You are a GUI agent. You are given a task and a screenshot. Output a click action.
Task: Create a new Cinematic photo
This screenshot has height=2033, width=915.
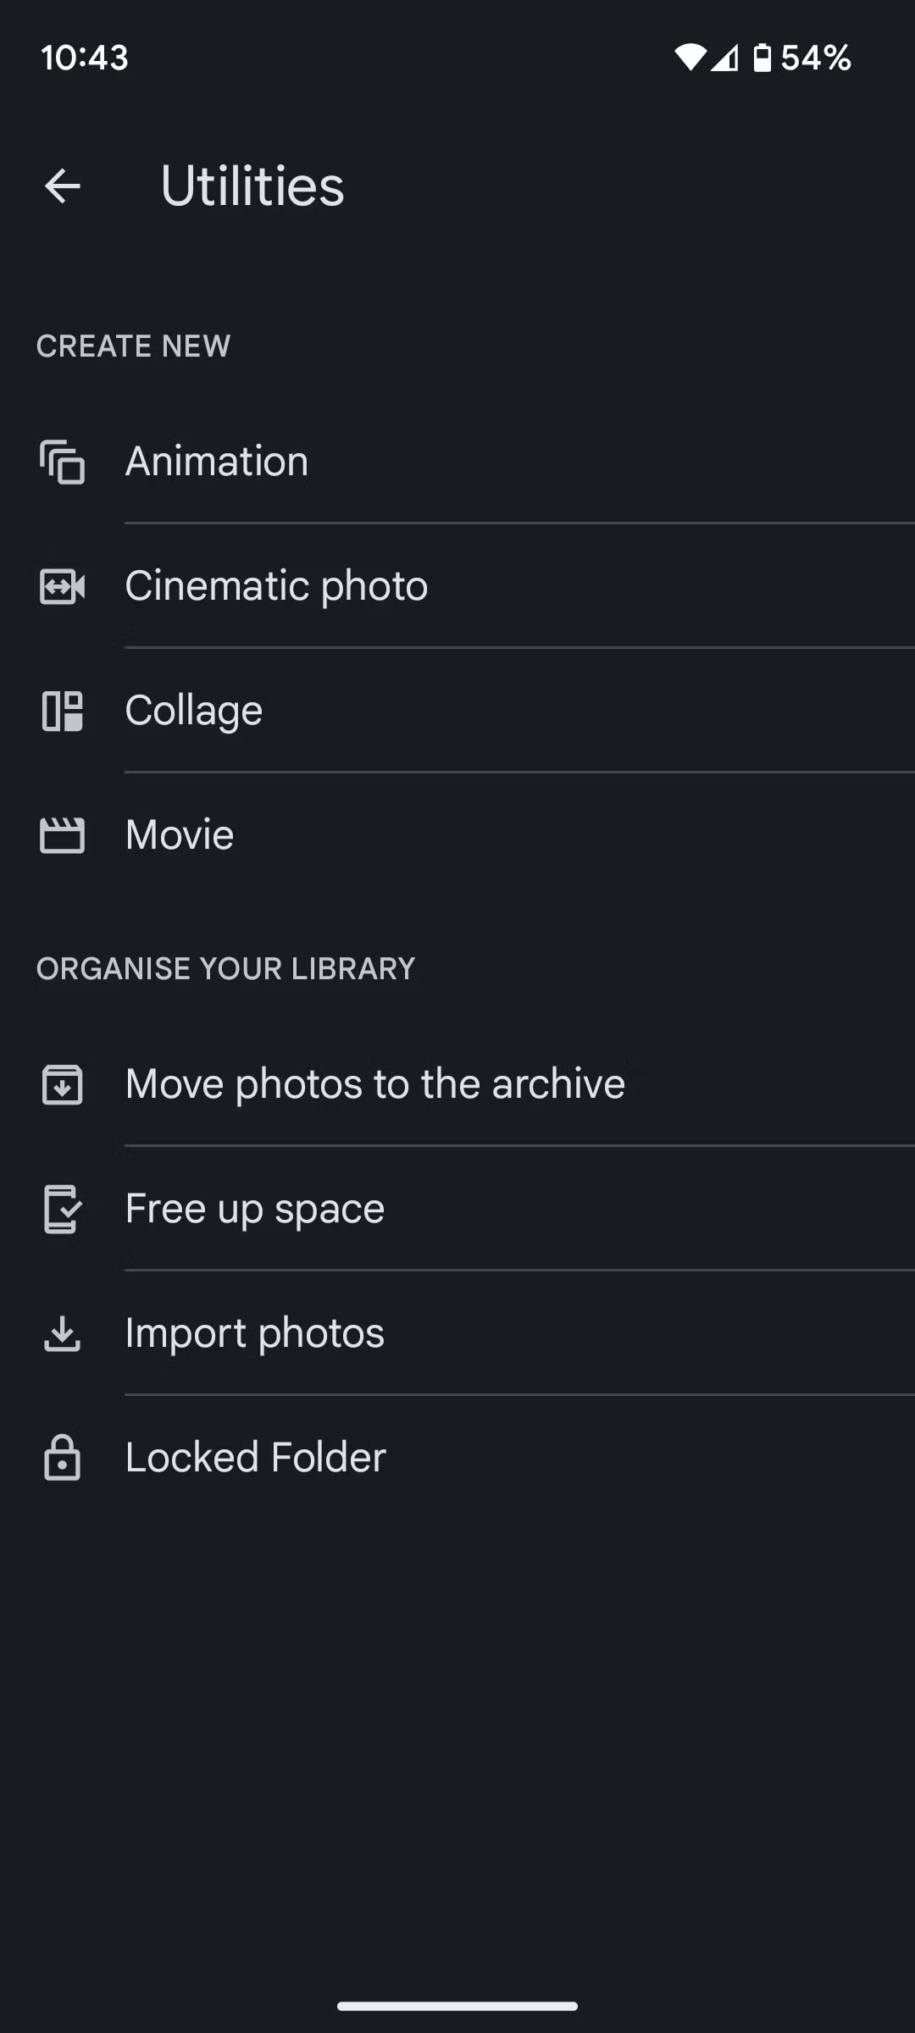pos(276,586)
